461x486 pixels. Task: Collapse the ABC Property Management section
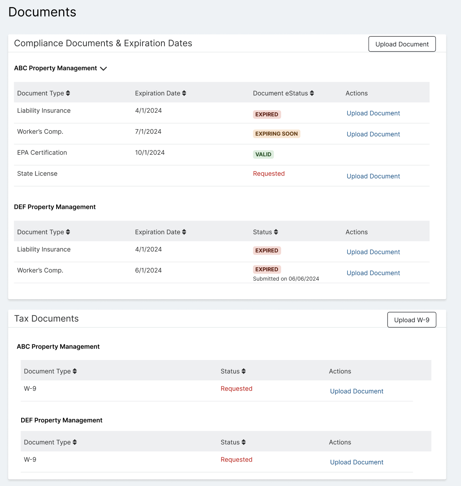point(103,69)
